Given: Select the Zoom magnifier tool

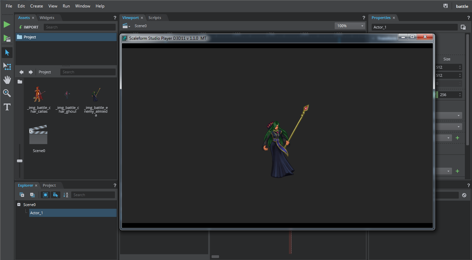Looking at the screenshot, I should [x=7, y=93].
